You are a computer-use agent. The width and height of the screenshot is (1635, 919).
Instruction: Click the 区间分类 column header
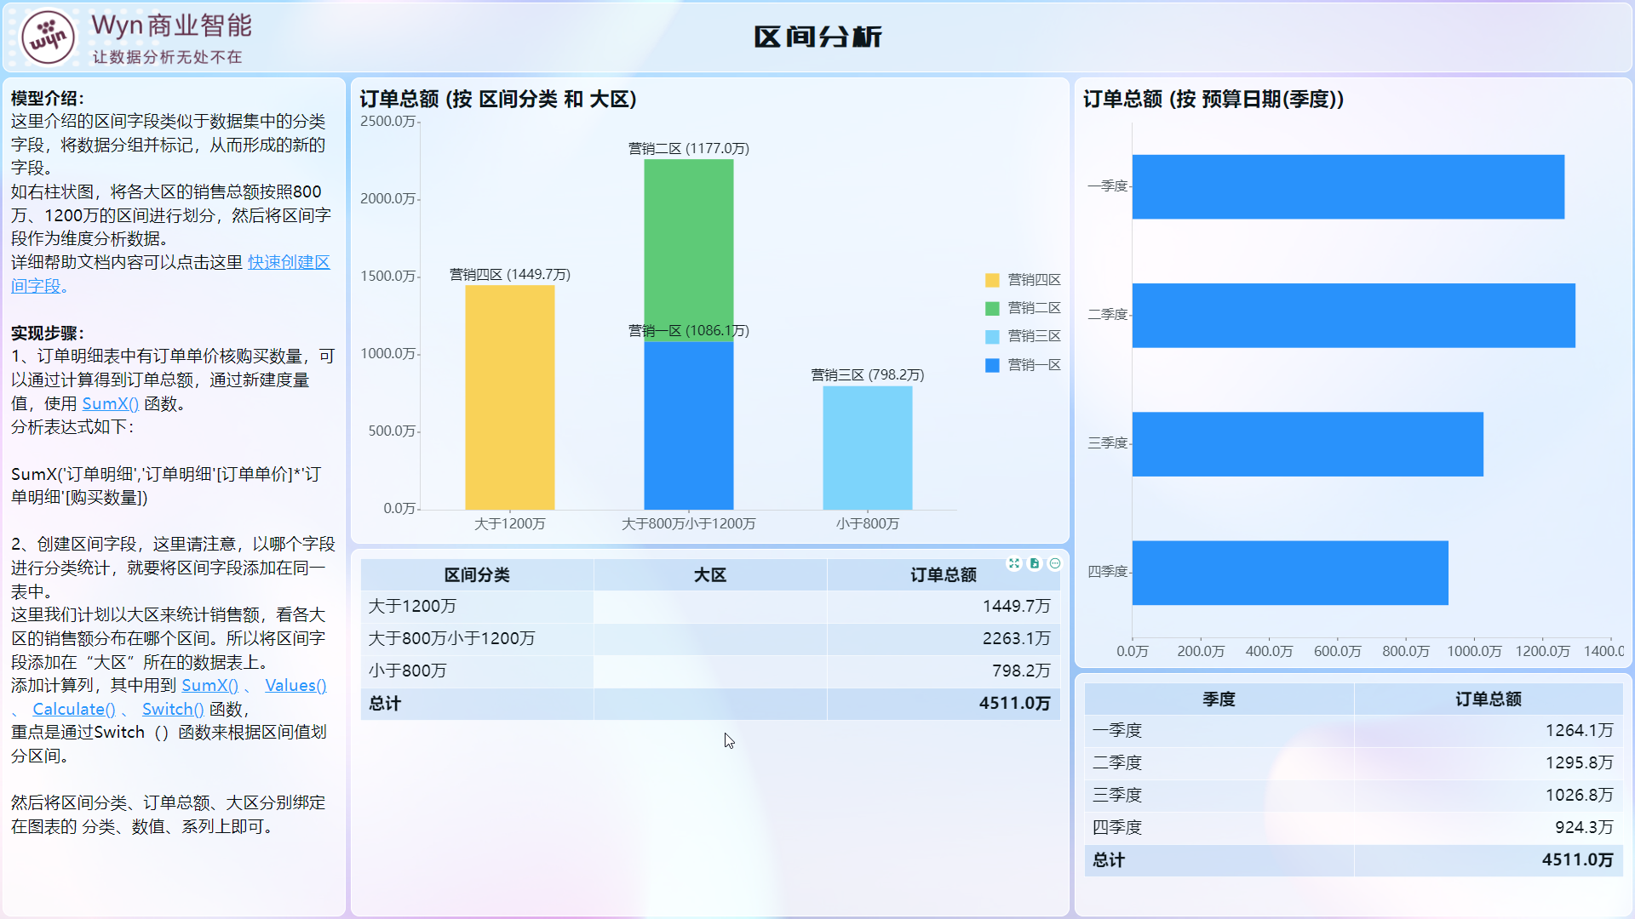pyautogui.click(x=477, y=575)
